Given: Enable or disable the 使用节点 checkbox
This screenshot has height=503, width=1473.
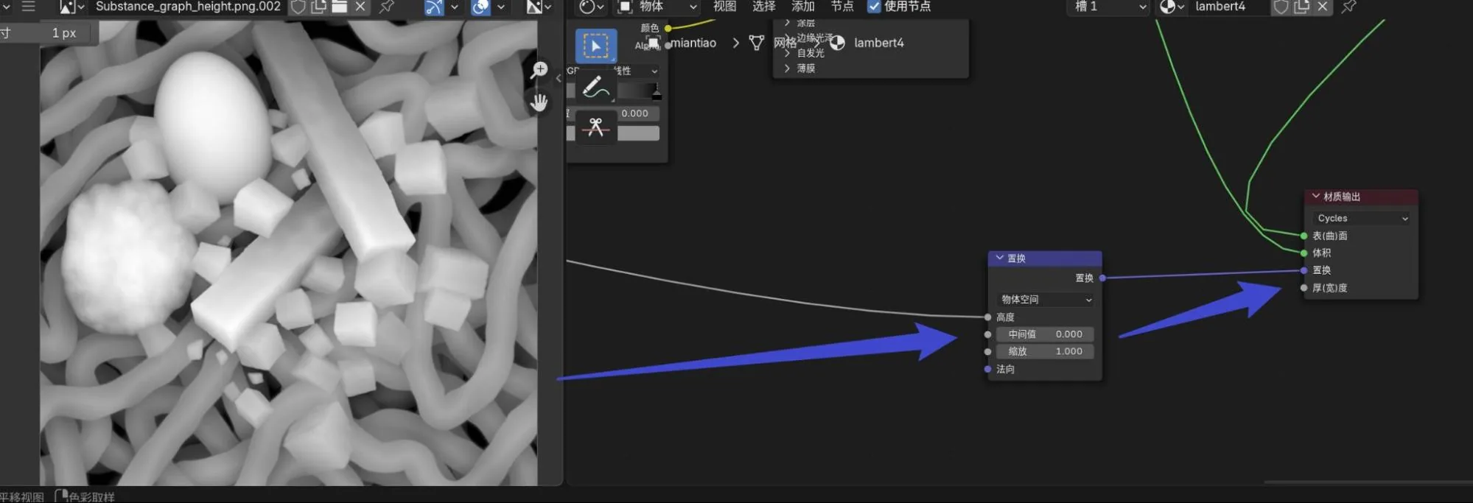Looking at the screenshot, I should tap(874, 7).
